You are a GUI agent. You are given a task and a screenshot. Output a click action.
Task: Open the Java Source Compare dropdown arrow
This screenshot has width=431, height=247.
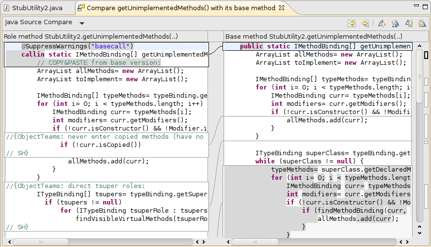[x=82, y=23]
